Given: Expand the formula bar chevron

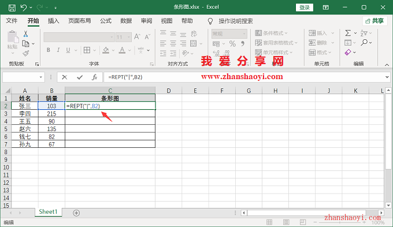Looking at the screenshot, I should click(x=387, y=77).
